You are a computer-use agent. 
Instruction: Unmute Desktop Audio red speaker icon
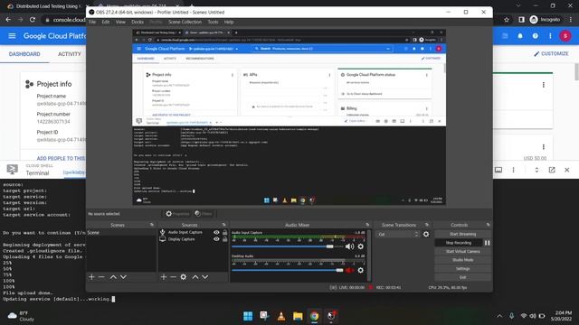349,270
